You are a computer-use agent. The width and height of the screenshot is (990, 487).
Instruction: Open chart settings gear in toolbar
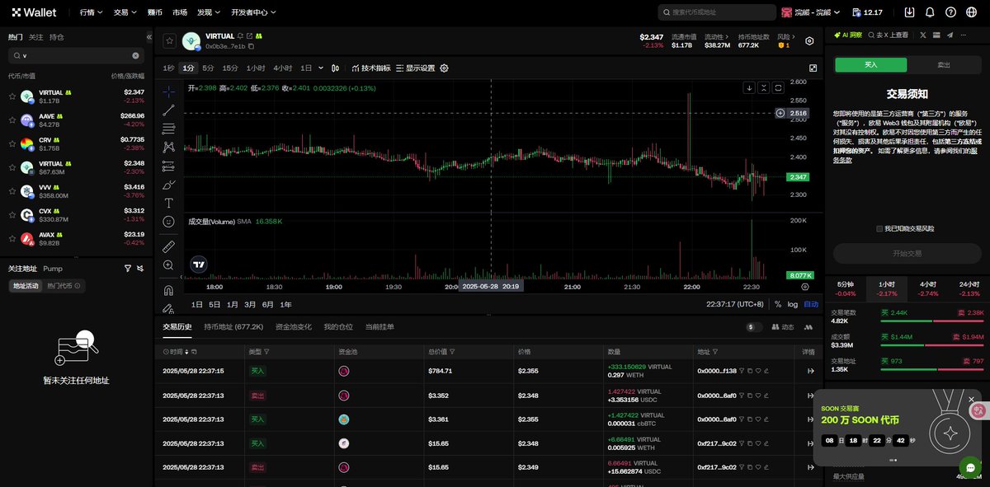tap(444, 68)
